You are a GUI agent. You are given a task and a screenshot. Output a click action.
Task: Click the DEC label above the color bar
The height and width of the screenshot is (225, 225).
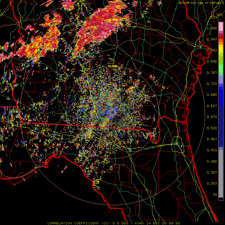point(219,15)
